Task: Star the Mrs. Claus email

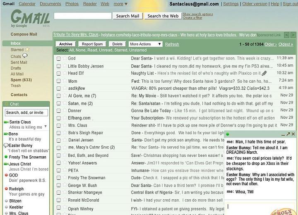Action: (x=65, y=125)
